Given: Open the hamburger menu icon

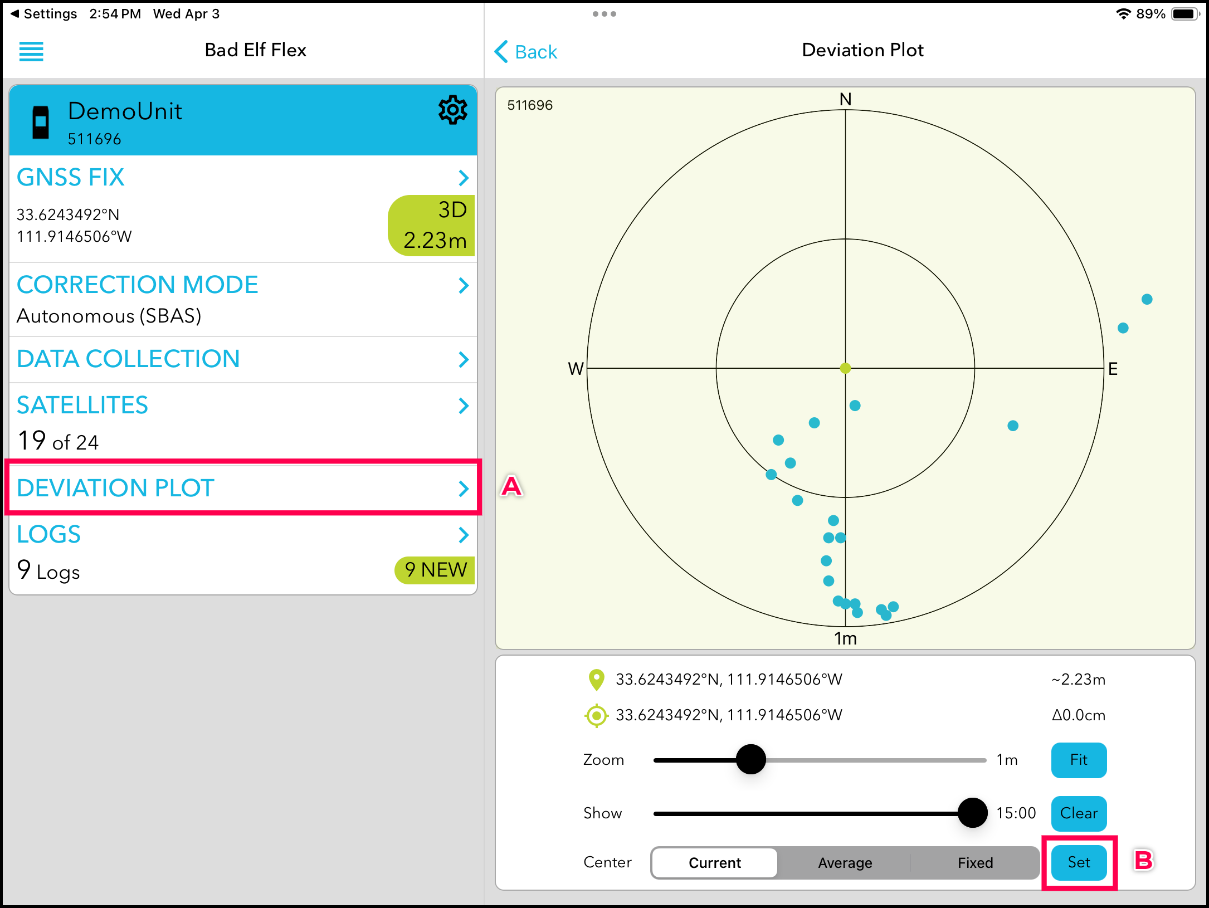Looking at the screenshot, I should pos(31,51).
